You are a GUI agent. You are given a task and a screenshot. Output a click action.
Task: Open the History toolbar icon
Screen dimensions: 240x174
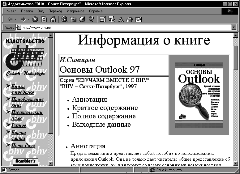[x=82, y=19]
